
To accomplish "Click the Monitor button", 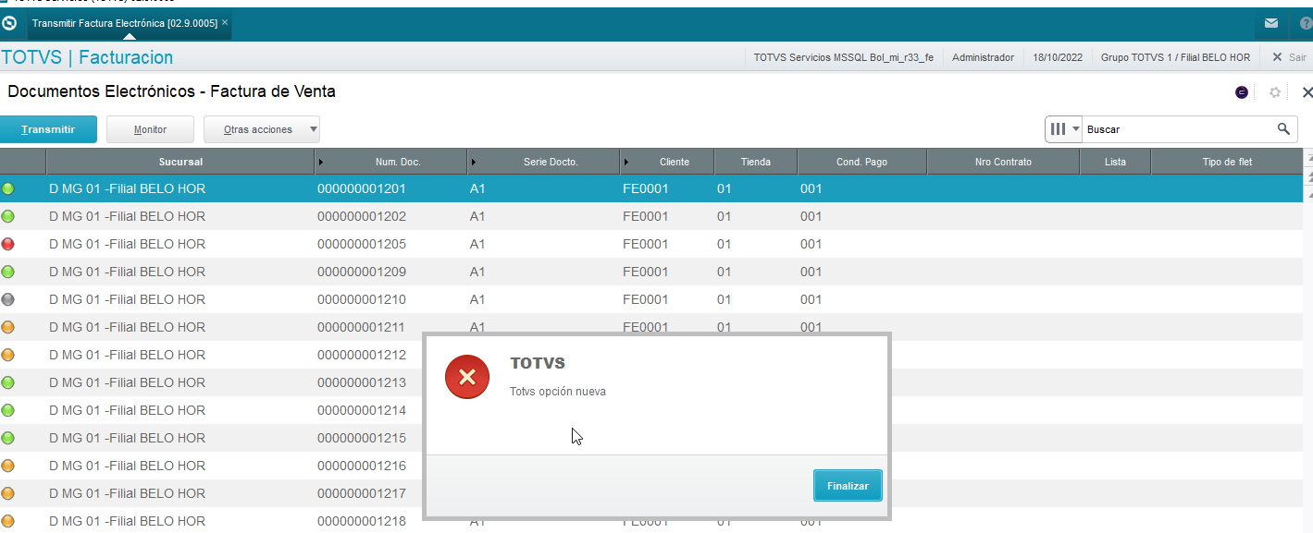I will (150, 129).
